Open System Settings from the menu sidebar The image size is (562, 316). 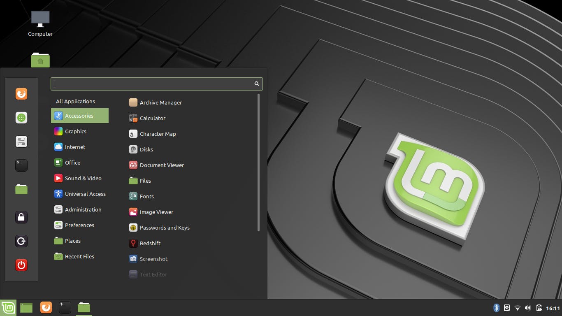[x=21, y=141]
